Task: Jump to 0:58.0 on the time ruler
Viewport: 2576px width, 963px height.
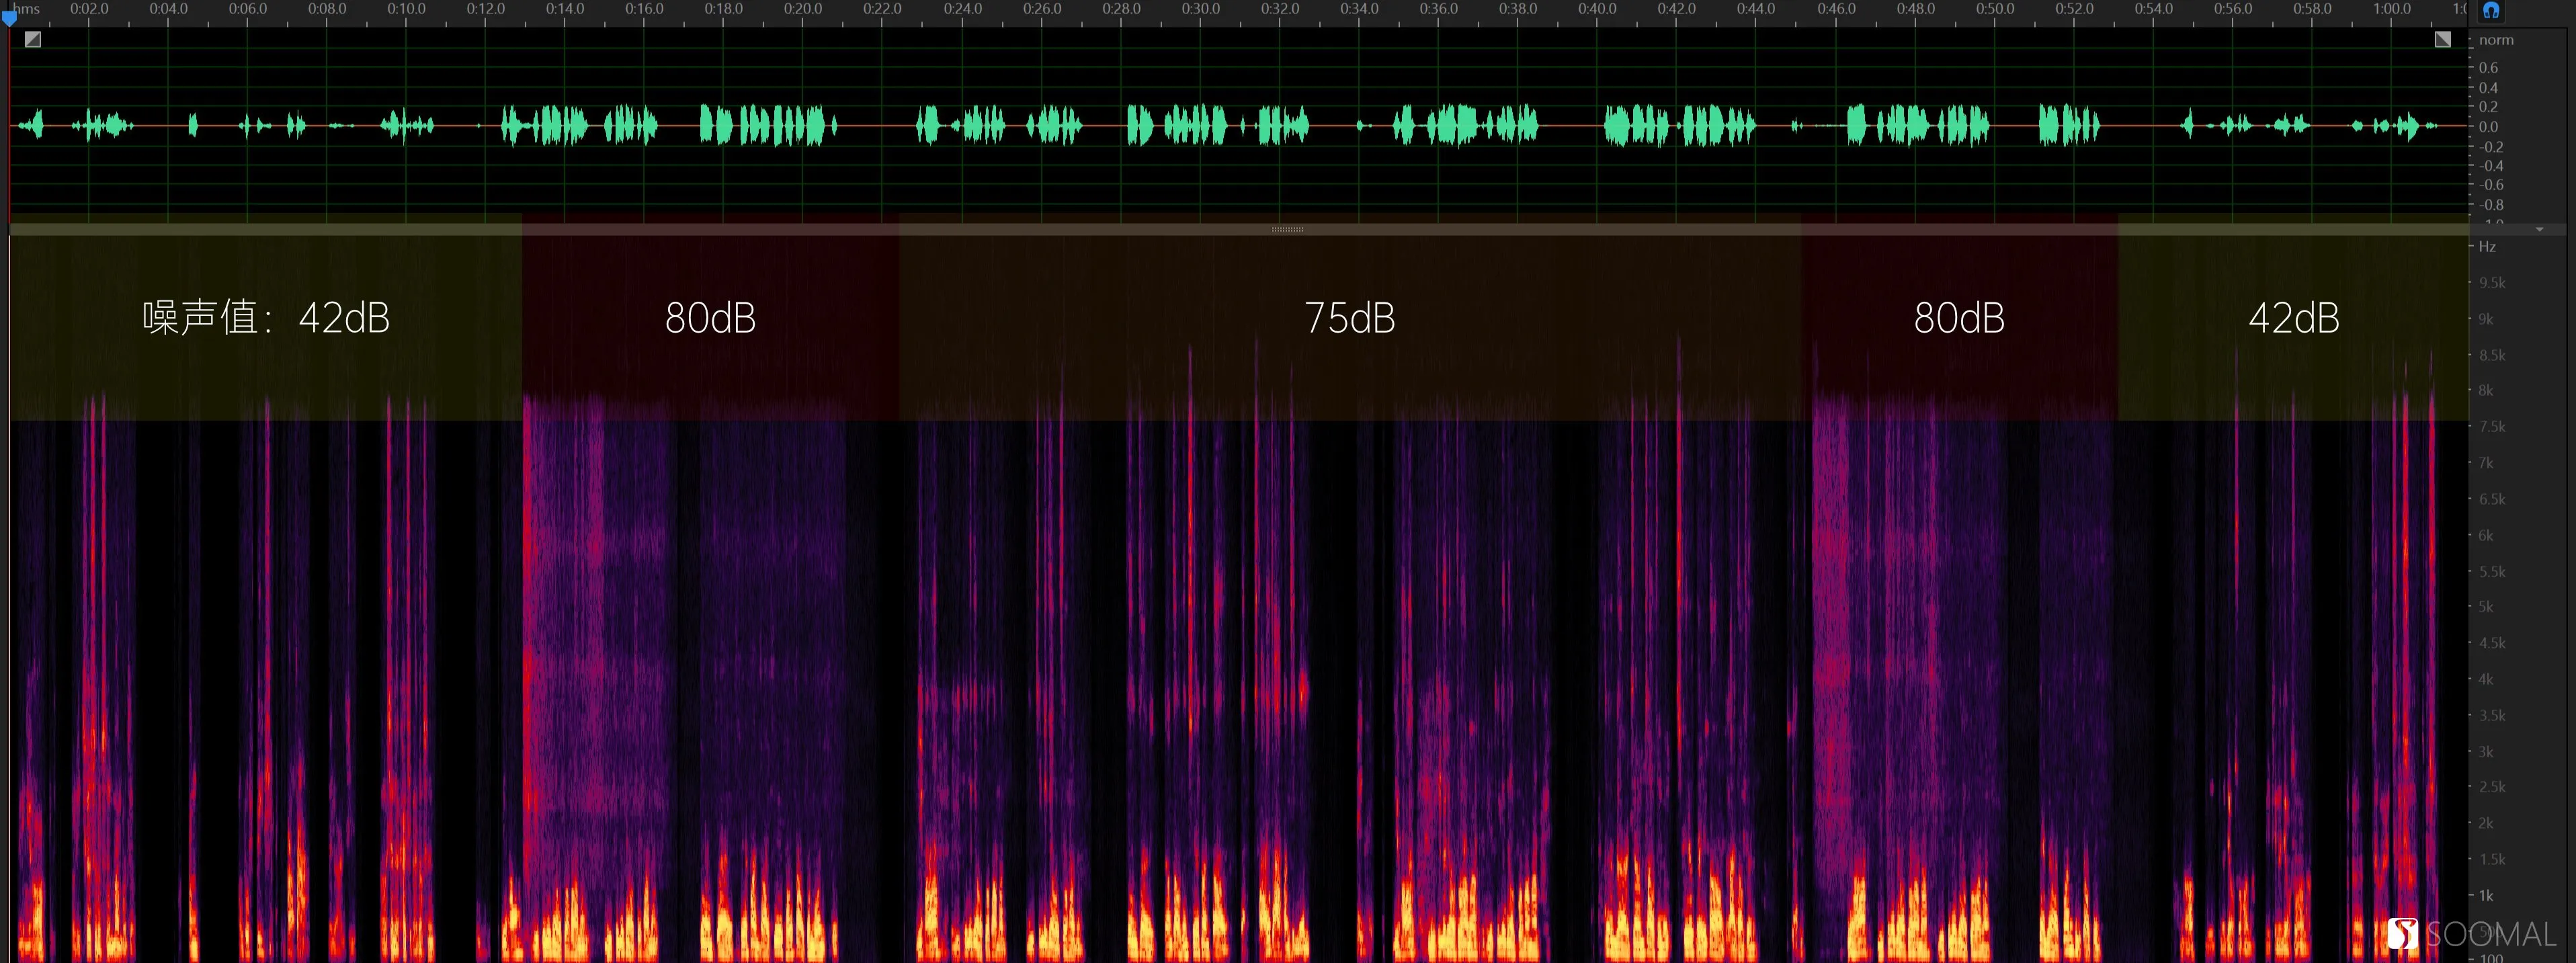Action: [x=2313, y=9]
